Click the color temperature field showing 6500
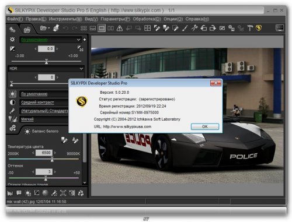 click(x=44, y=153)
